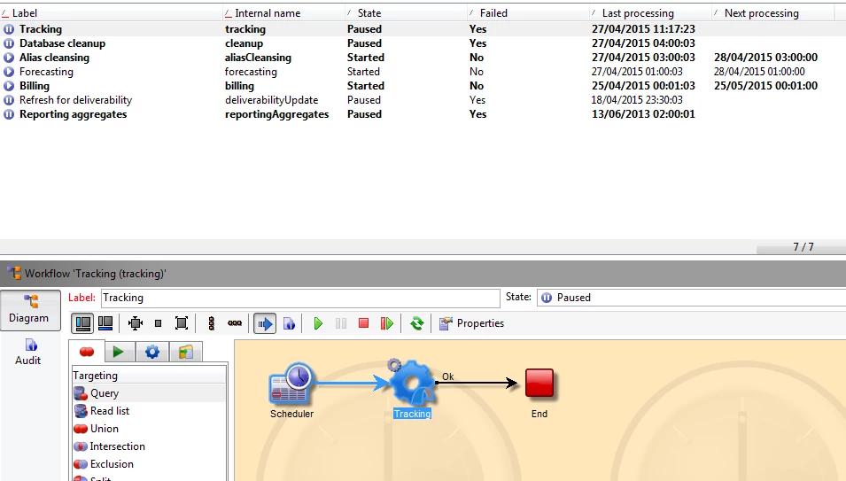The height and width of the screenshot is (481, 846).
Task: Click the restart workflow icon
Action: pos(387,323)
